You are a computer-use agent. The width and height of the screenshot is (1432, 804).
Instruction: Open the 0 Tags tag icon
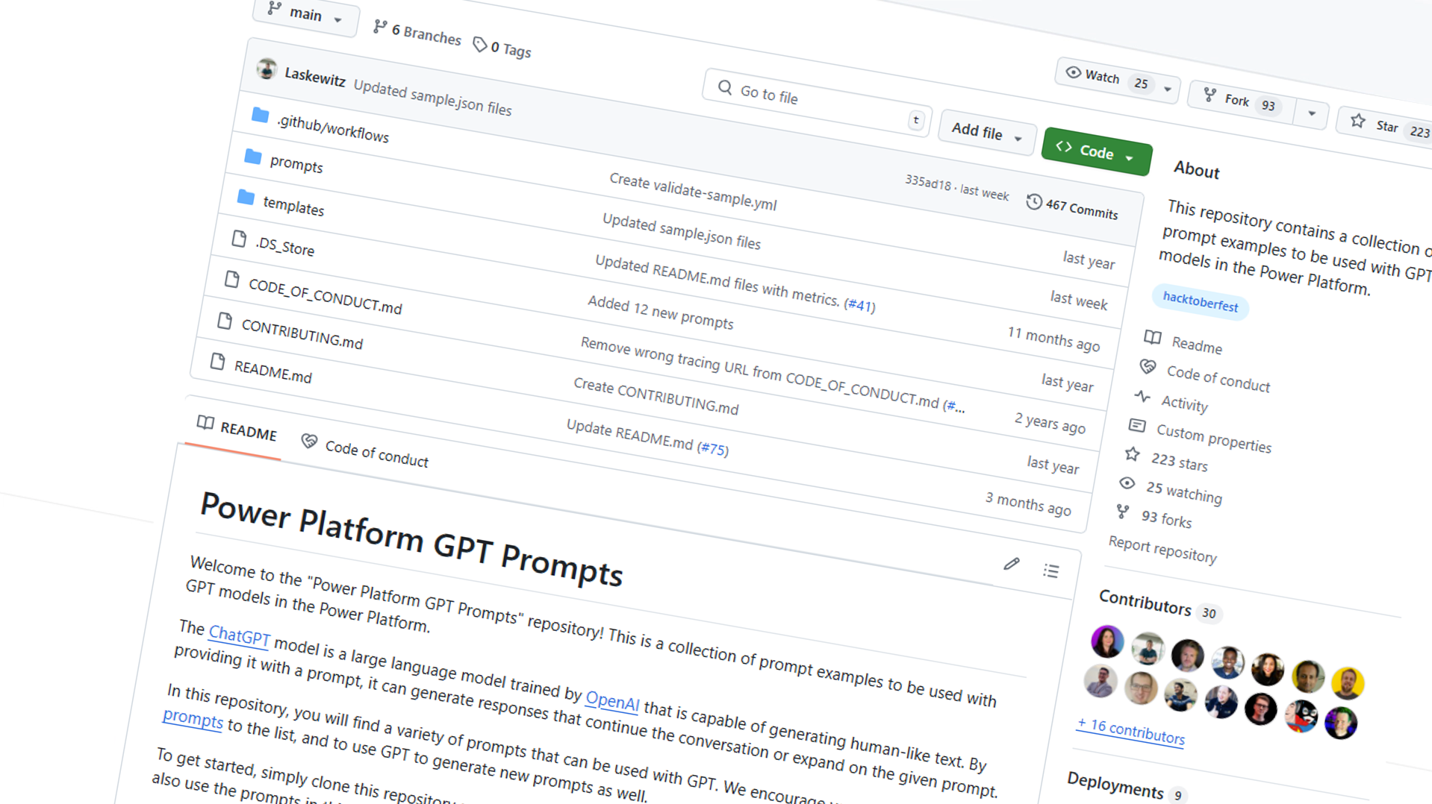(480, 45)
